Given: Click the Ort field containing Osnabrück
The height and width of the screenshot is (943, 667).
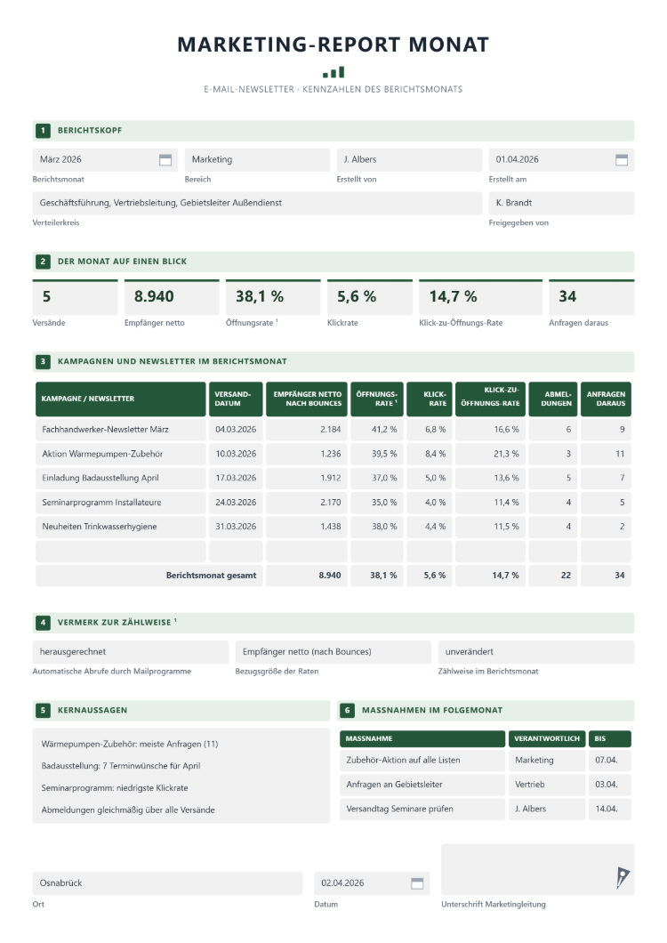Looking at the screenshot, I should click(167, 884).
